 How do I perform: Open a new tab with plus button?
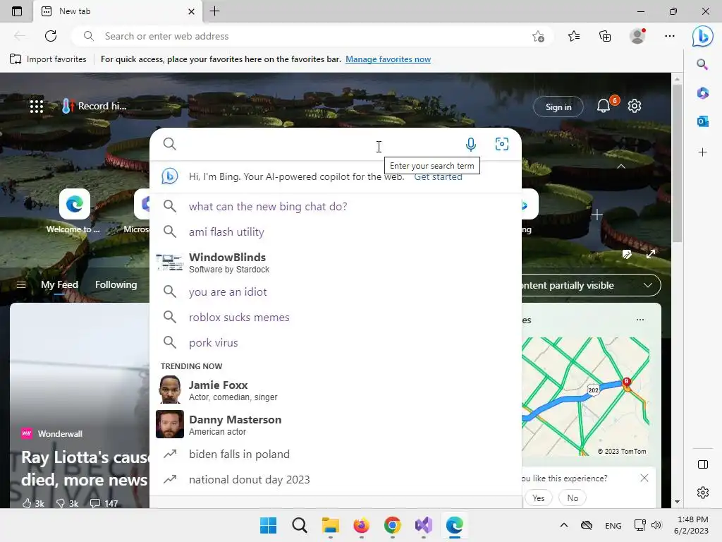pos(214,11)
